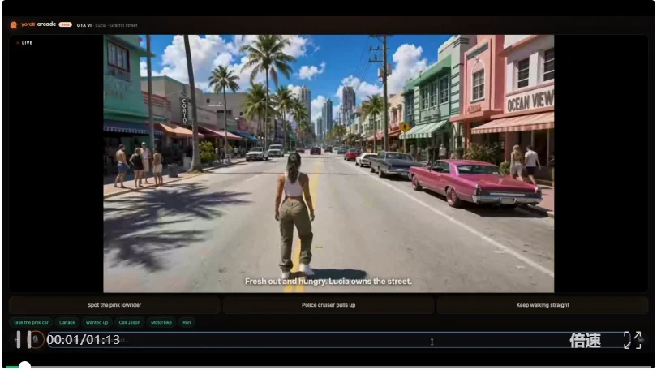Click Lucia character in the video
The width and height of the screenshot is (657, 370).
click(x=295, y=216)
